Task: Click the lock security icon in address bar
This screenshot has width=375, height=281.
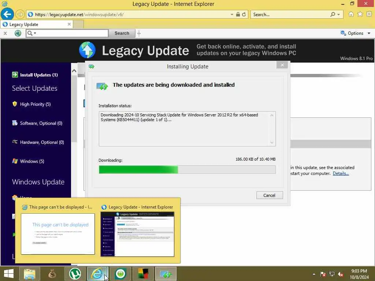Action: pyautogui.click(x=238, y=14)
